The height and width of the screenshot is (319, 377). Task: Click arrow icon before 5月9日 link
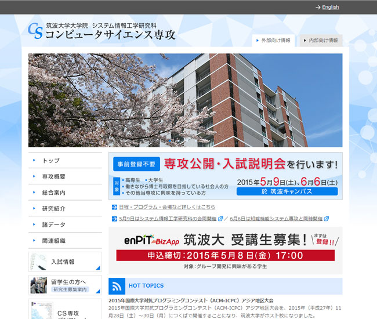tap(114, 219)
